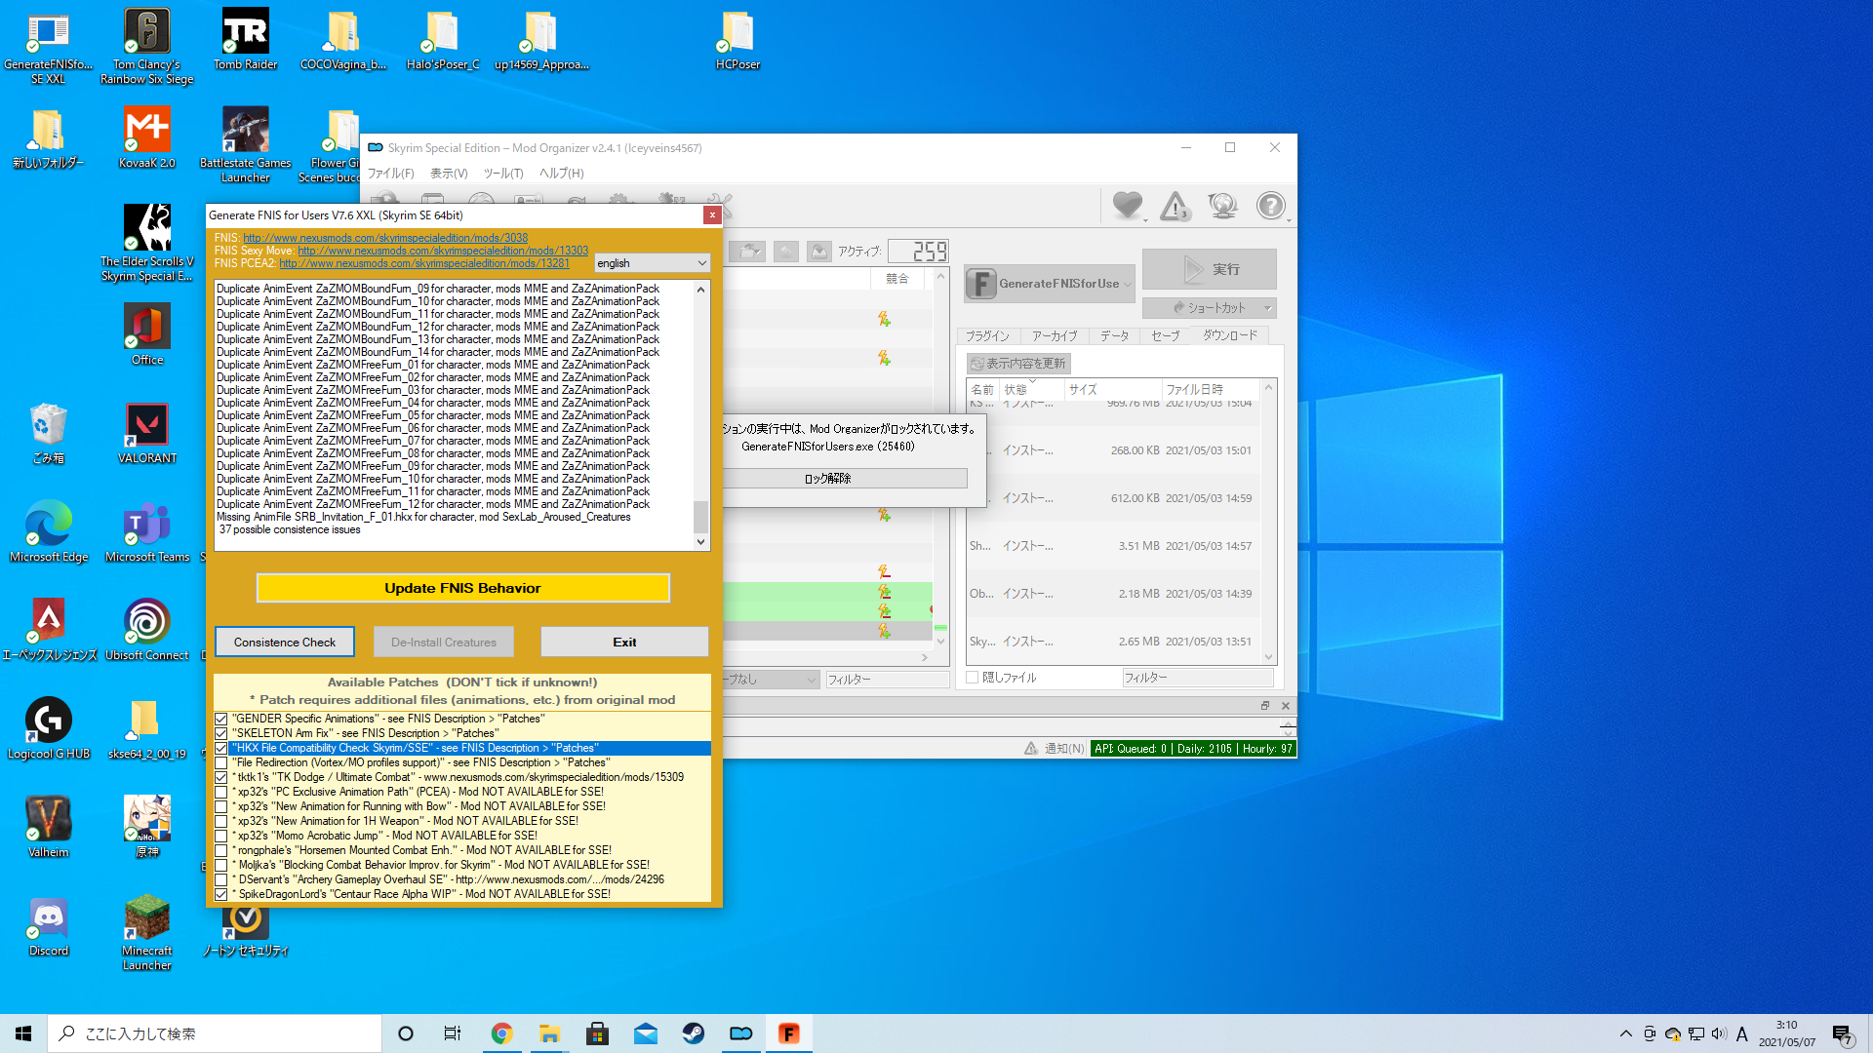Click the heart endorse icon in Mod Organizer
Screen dimensions: 1873x1053
[1127, 205]
